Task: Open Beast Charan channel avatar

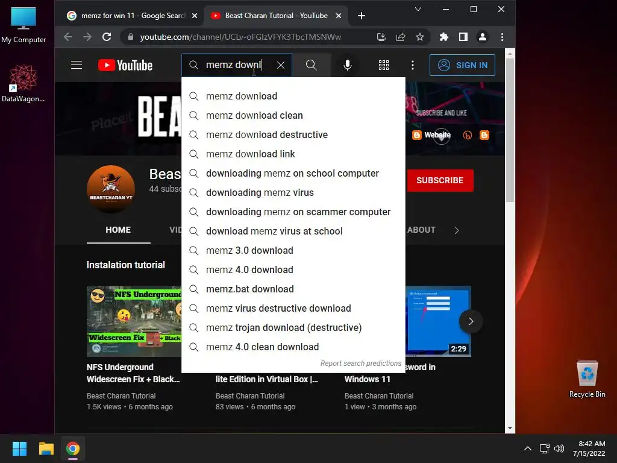Action: point(111,189)
